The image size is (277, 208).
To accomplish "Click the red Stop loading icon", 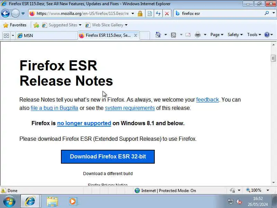I will (167, 14).
